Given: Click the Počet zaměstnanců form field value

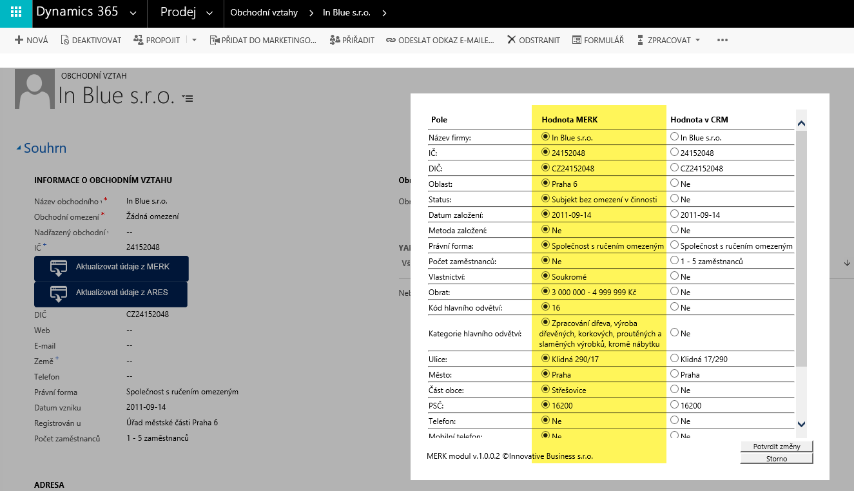Looking at the screenshot, I should tap(157, 438).
